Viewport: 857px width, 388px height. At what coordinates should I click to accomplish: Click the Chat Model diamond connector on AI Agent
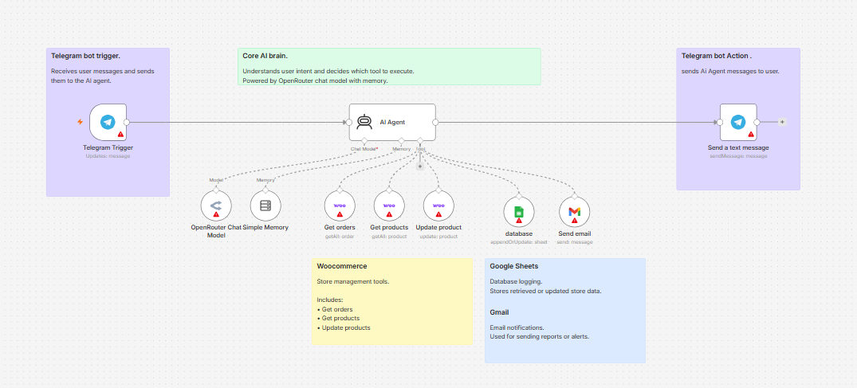pos(364,141)
